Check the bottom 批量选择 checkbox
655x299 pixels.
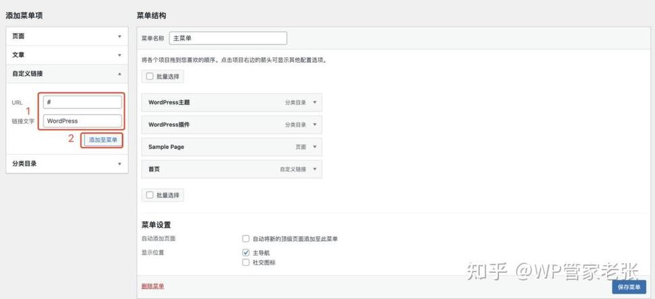point(150,195)
